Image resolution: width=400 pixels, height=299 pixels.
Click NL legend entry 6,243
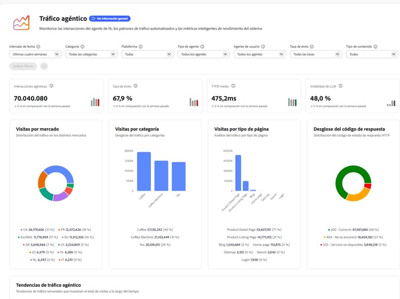coord(43,259)
